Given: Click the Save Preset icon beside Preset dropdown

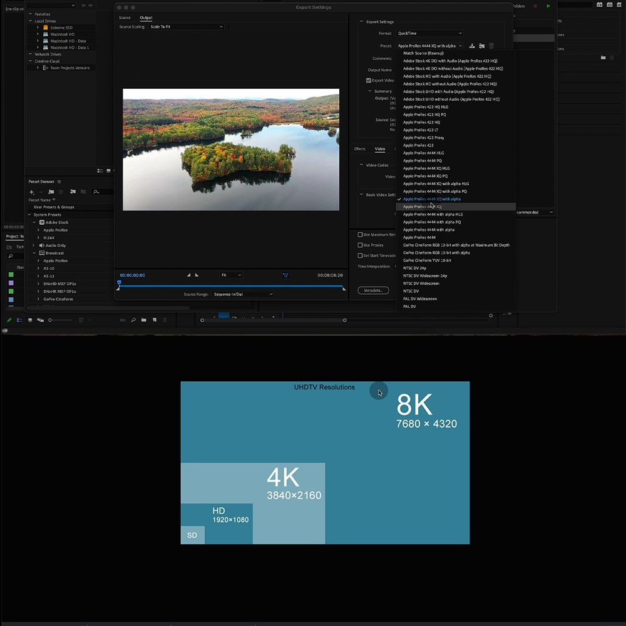Looking at the screenshot, I should [472, 46].
